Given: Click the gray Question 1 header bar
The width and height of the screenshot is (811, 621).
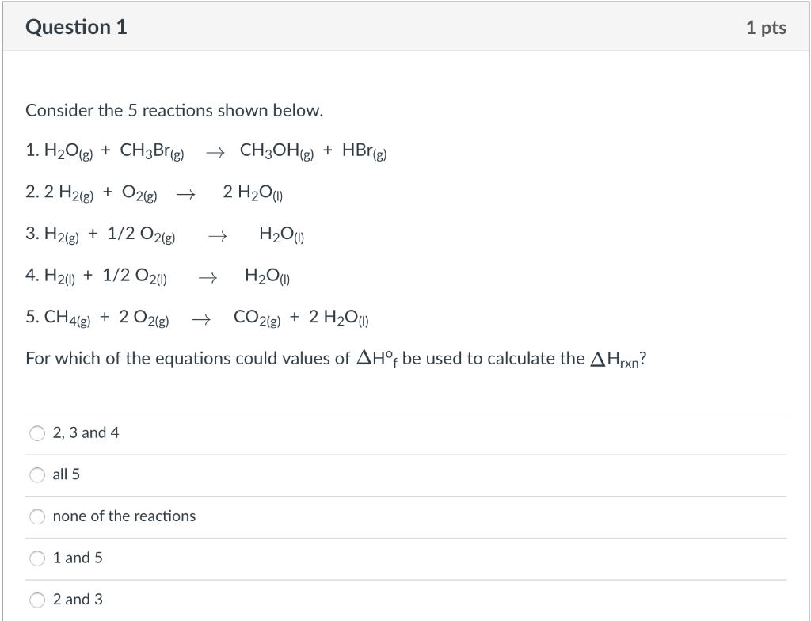Looking at the screenshot, I should coord(405,26).
